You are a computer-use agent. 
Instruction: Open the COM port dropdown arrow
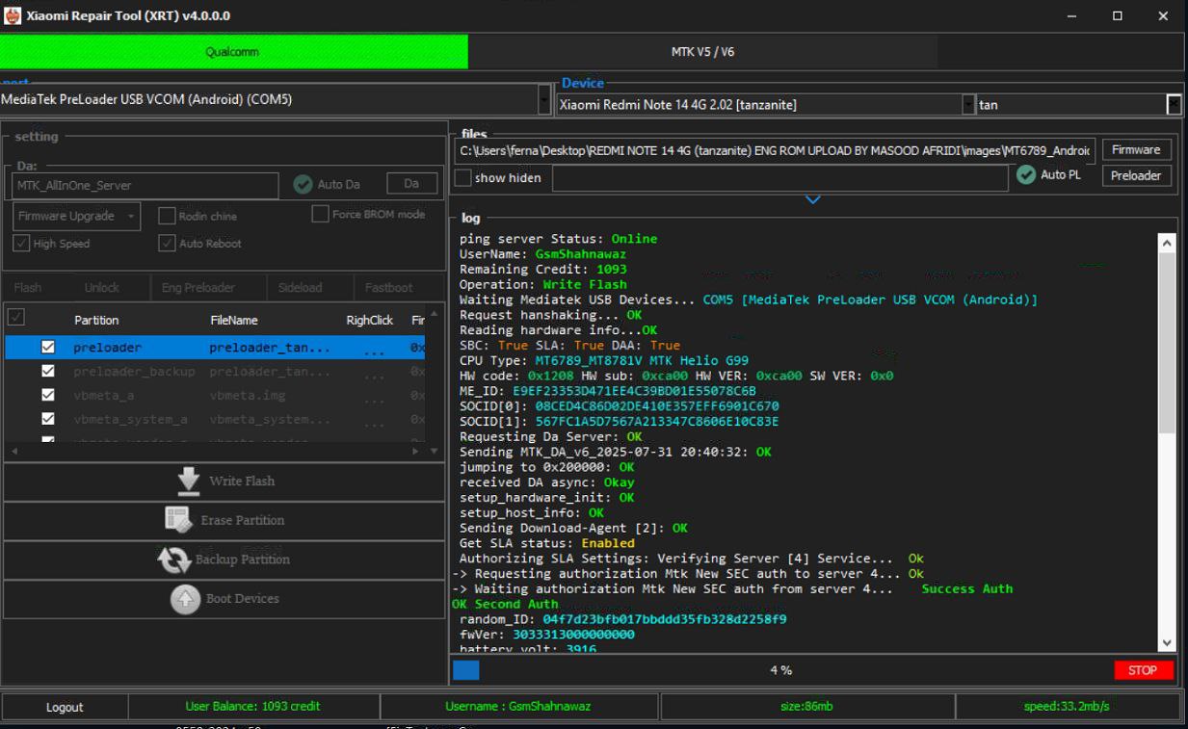(x=544, y=99)
